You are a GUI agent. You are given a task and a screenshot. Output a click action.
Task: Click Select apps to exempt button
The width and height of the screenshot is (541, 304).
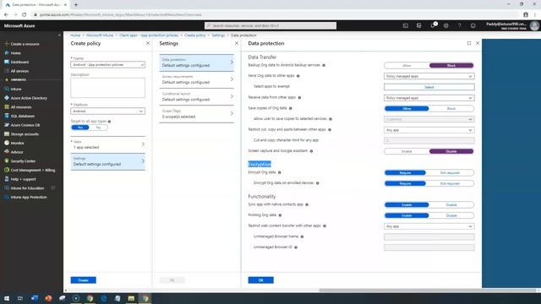tap(429, 87)
